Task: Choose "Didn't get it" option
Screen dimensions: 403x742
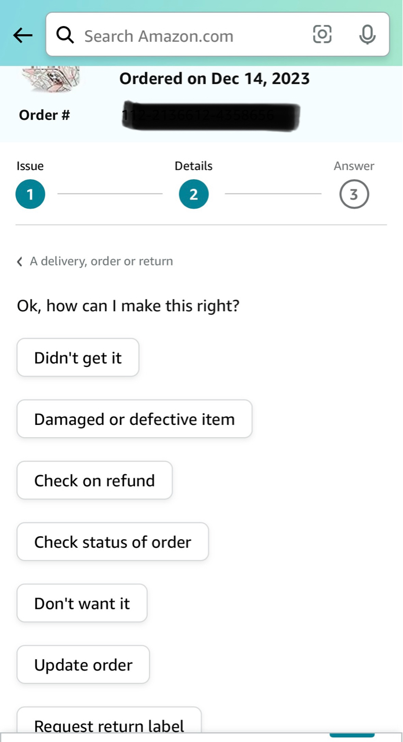Action: point(78,358)
